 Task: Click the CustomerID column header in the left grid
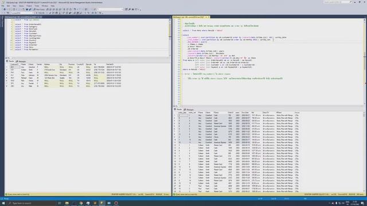[x=14, y=64]
